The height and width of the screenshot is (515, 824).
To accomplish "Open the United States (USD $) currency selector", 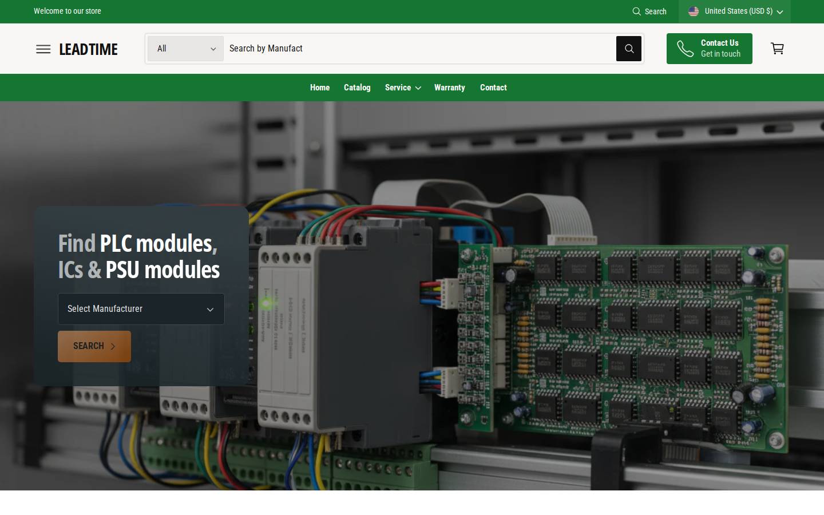I will pyautogui.click(x=735, y=11).
